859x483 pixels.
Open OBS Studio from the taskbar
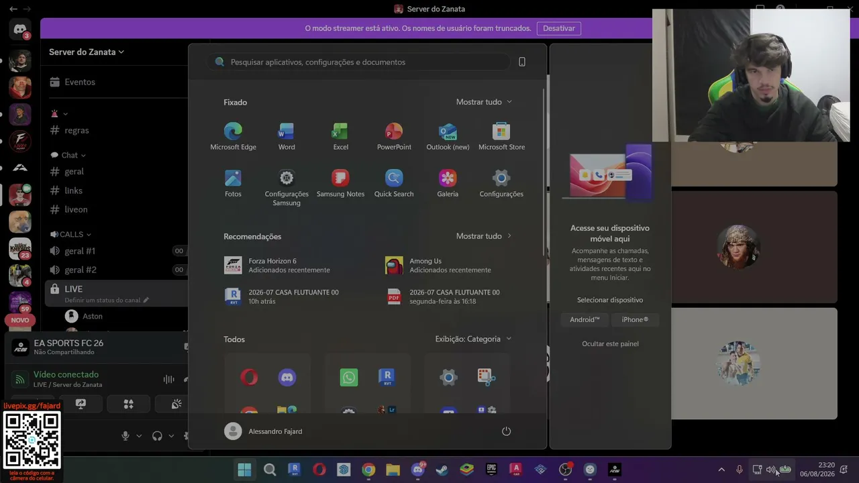click(x=566, y=470)
